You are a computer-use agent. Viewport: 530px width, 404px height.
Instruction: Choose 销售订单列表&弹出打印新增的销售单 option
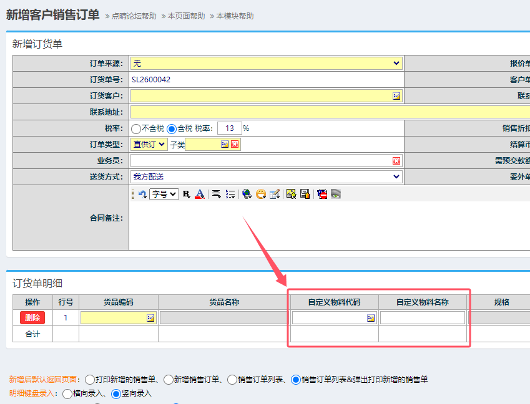pyautogui.click(x=296, y=380)
